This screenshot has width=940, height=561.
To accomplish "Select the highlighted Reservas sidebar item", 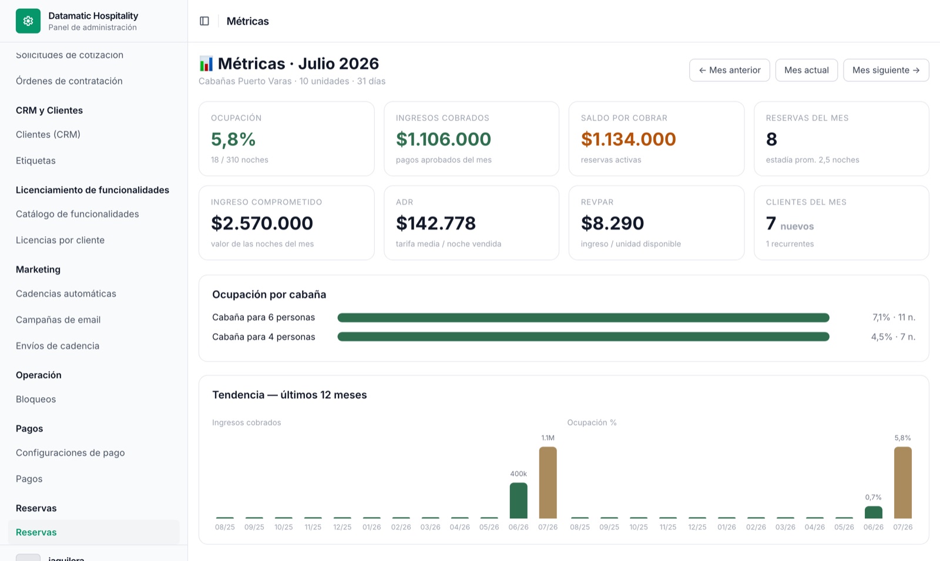I will click(94, 532).
